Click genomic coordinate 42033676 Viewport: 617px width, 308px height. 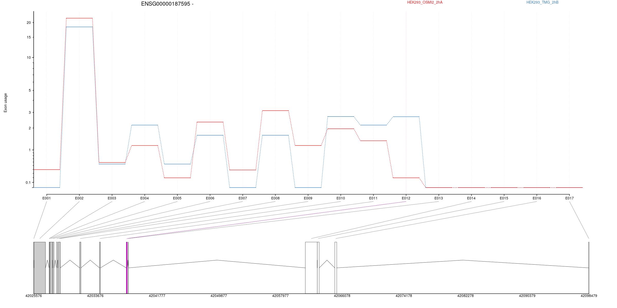coord(95,296)
